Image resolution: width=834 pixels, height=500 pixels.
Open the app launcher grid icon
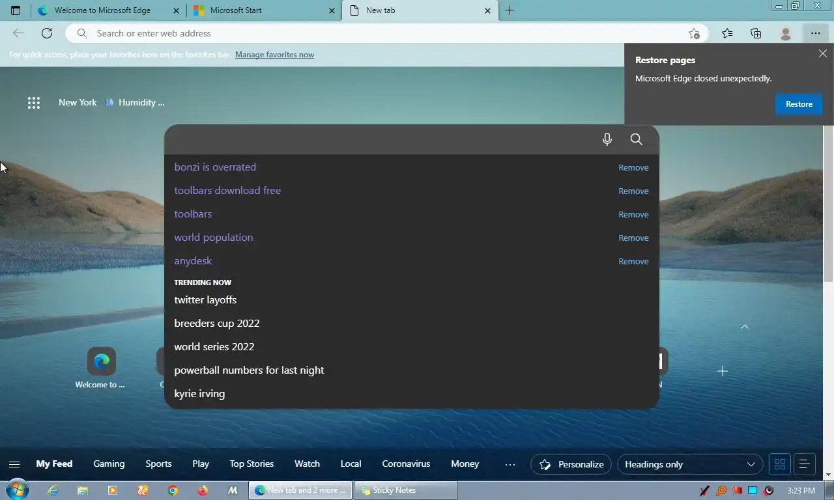click(x=34, y=102)
